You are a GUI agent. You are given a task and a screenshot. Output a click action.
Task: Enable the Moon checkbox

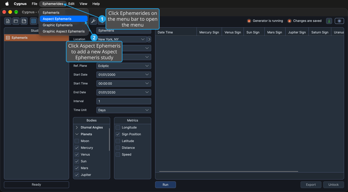point(77,141)
